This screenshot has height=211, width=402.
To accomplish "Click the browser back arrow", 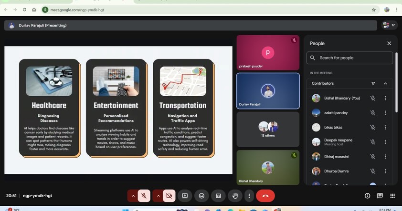I will tap(6, 10).
